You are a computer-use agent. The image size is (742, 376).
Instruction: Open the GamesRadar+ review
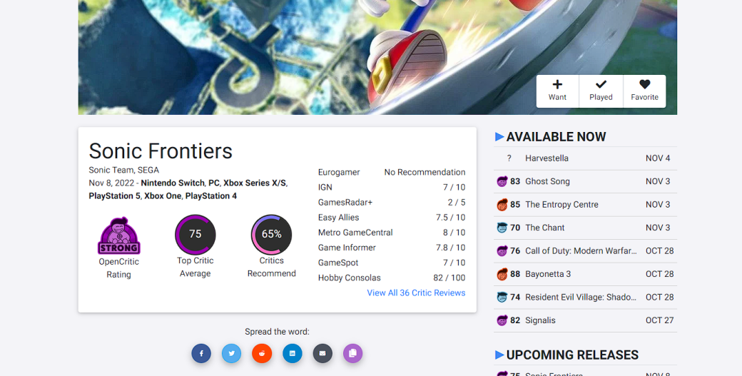point(392,203)
